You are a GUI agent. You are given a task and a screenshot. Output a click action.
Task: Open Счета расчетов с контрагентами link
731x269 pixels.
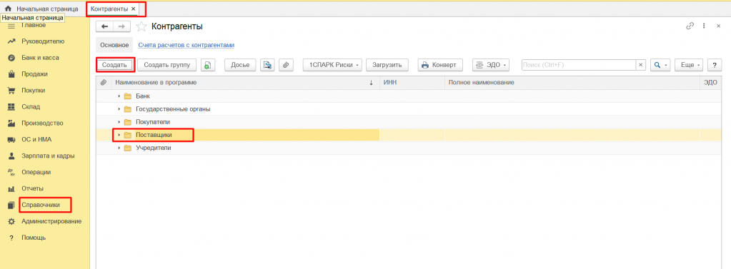pyautogui.click(x=187, y=45)
